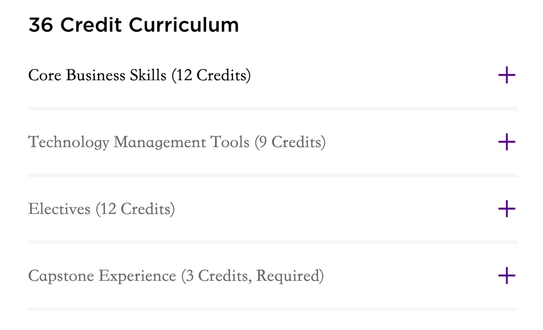The width and height of the screenshot is (543, 330).
Task: Click the "(3 Credits, Required)" text
Action: coord(252,276)
